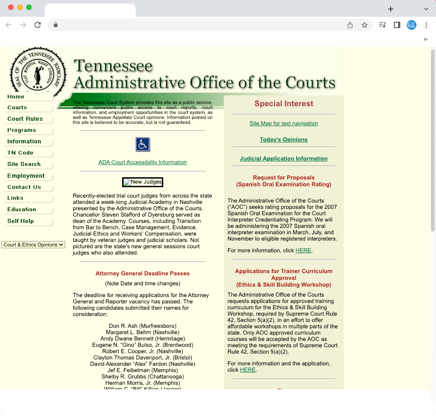The width and height of the screenshot is (436, 416).
Task: Click the Tennessee Judiciary seal logo
Action: click(38, 71)
